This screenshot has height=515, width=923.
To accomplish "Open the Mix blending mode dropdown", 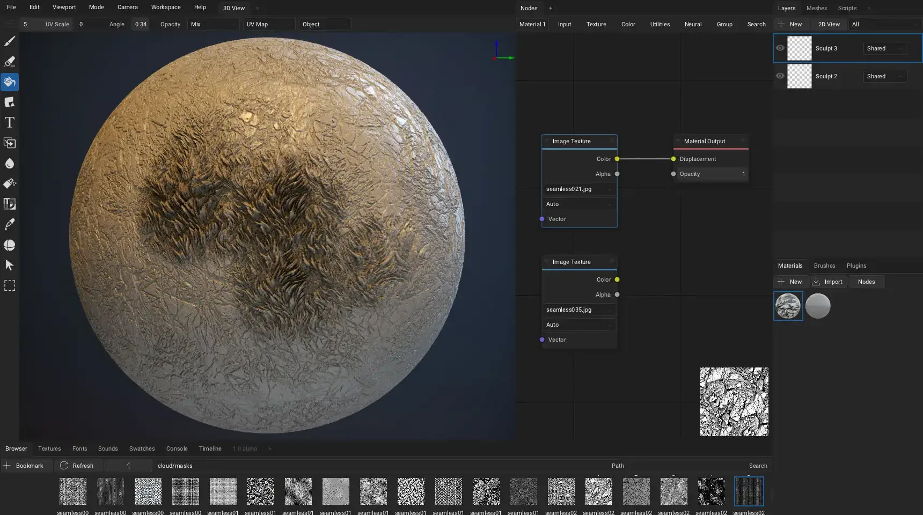I will (214, 24).
